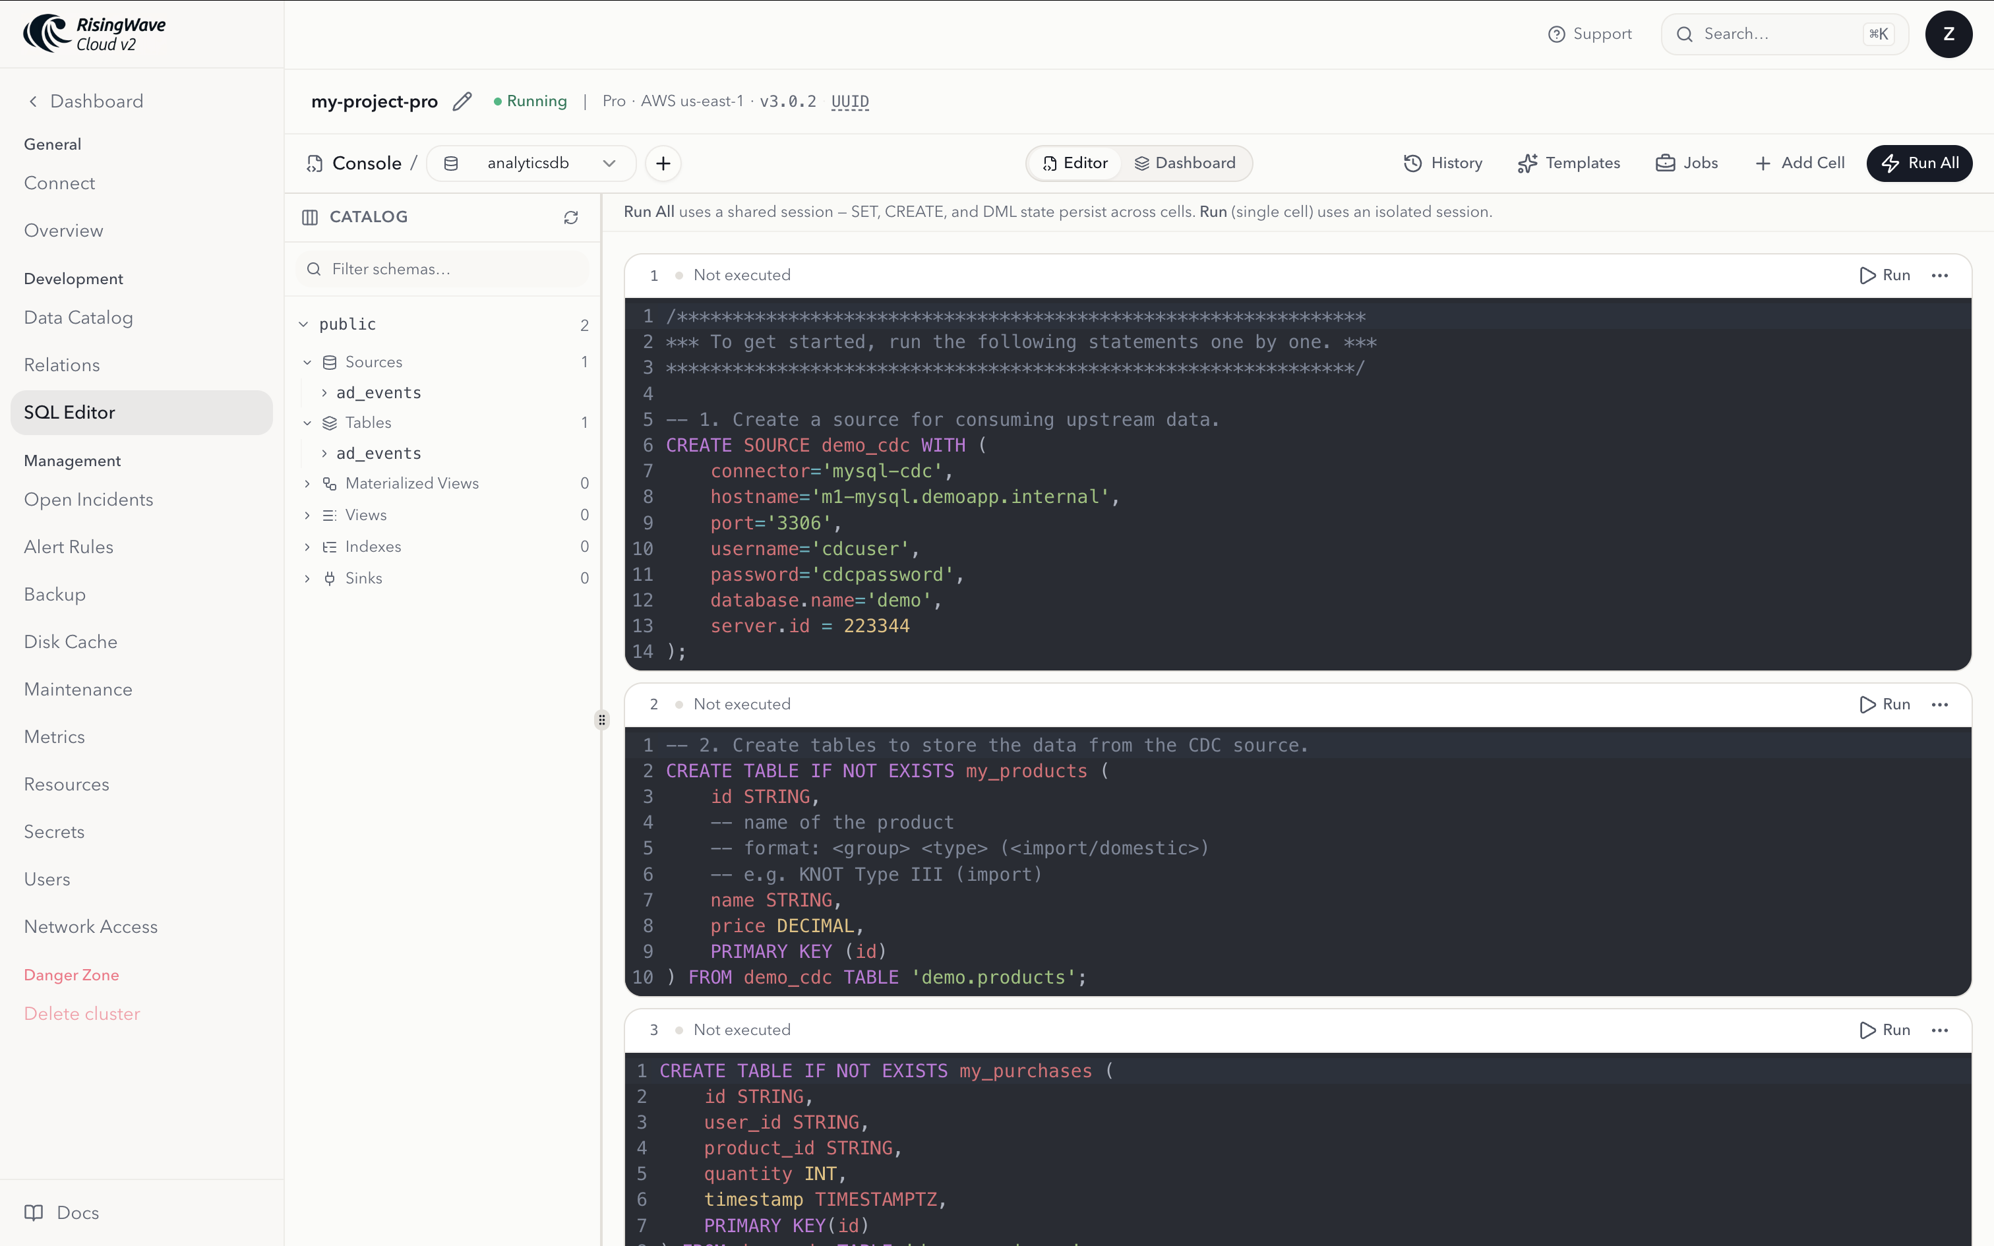Switch to the Dashboard view tab
Screen dimensions: 1994x1246
[x=1185, y=163]
